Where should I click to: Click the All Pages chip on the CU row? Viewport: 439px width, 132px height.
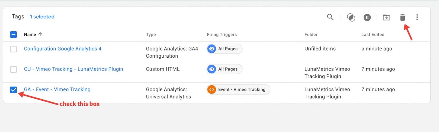tap(224, 69)
